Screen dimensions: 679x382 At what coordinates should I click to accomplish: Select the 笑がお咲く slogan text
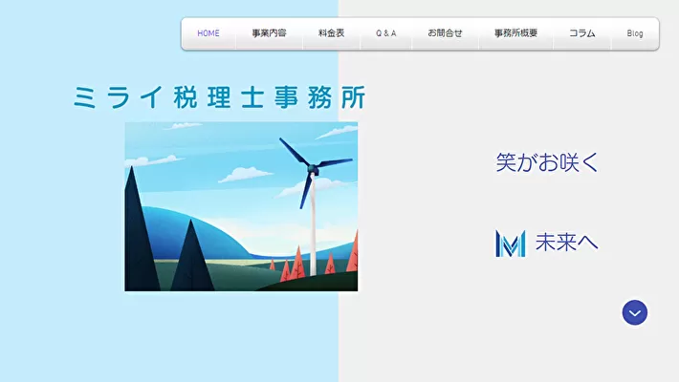pyautogui.click(x=547, y=162)
